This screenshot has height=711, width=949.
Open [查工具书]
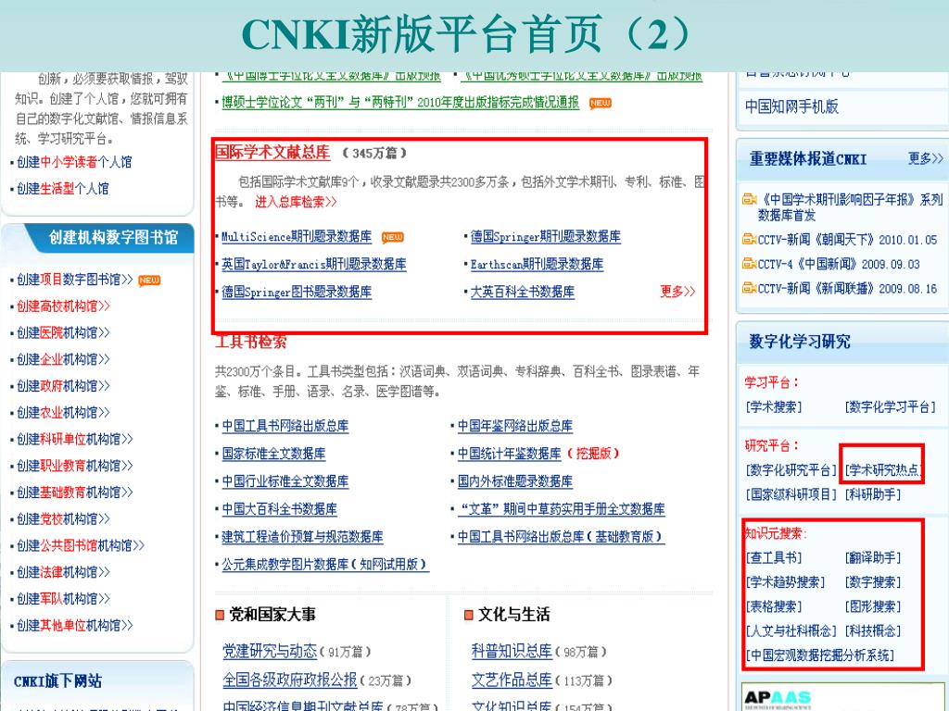(774, 557)
